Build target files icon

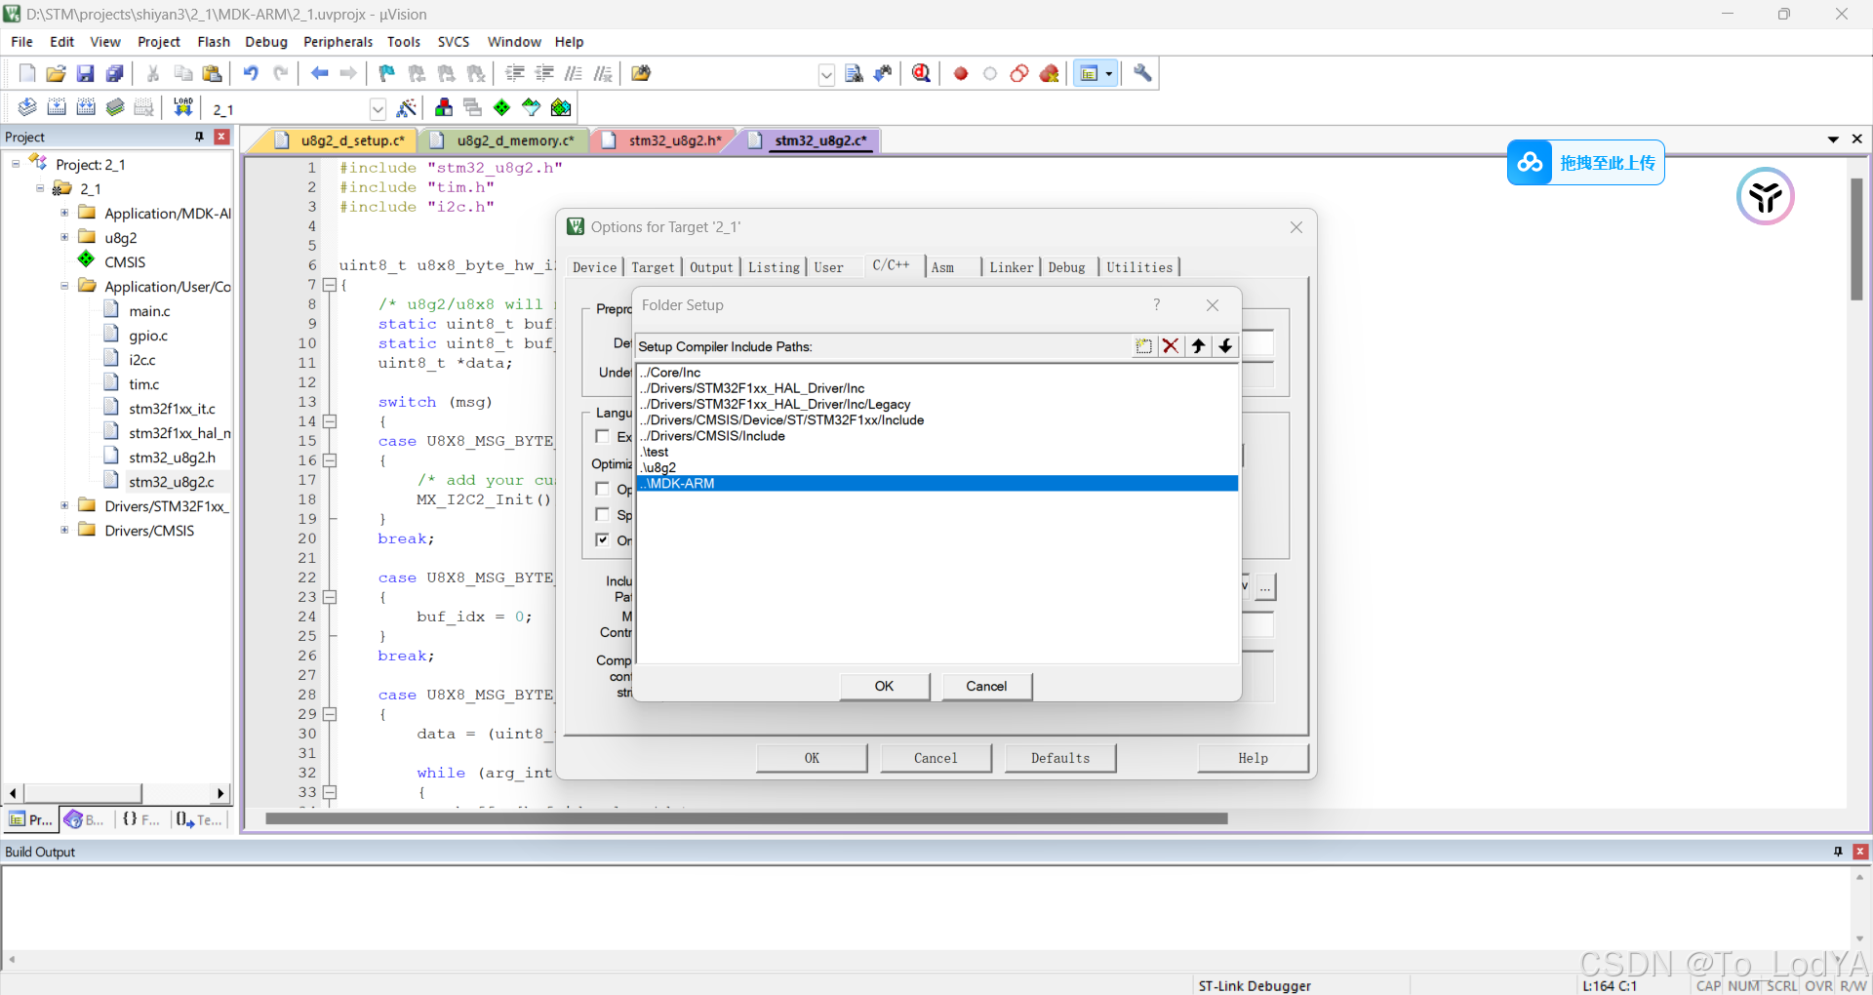tap(57, 107)
